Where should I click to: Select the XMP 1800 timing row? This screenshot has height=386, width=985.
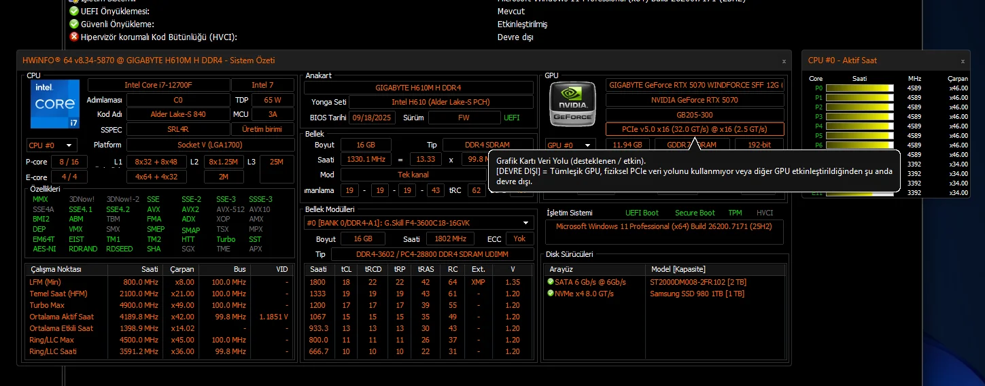(x=419, y=282)
